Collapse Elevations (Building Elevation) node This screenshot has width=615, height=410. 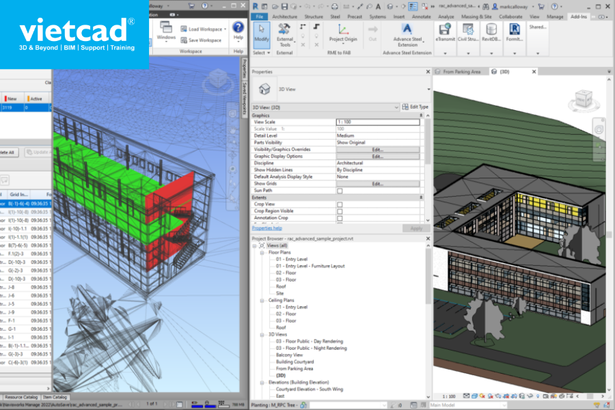pos(262,383)
